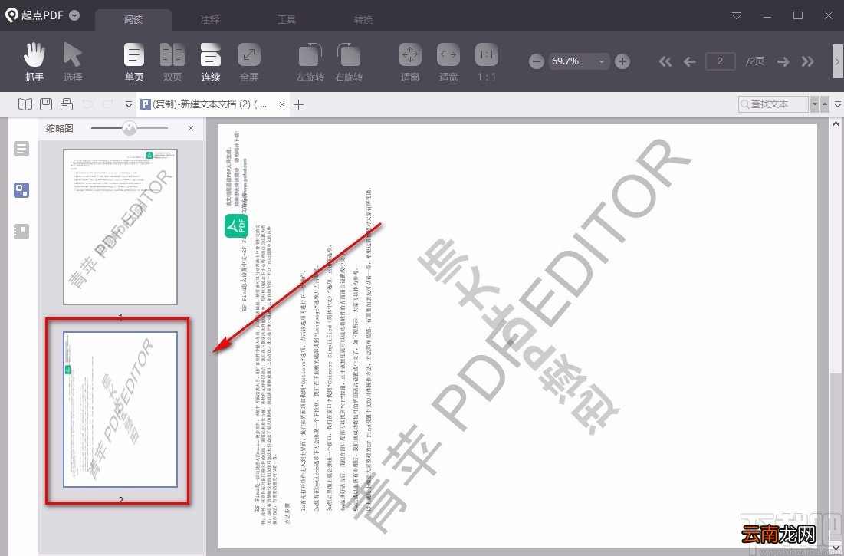Viewport: 844px width, 556px height.
Task: Click the search up-arrow button
Action: click(x=825, y=104)
